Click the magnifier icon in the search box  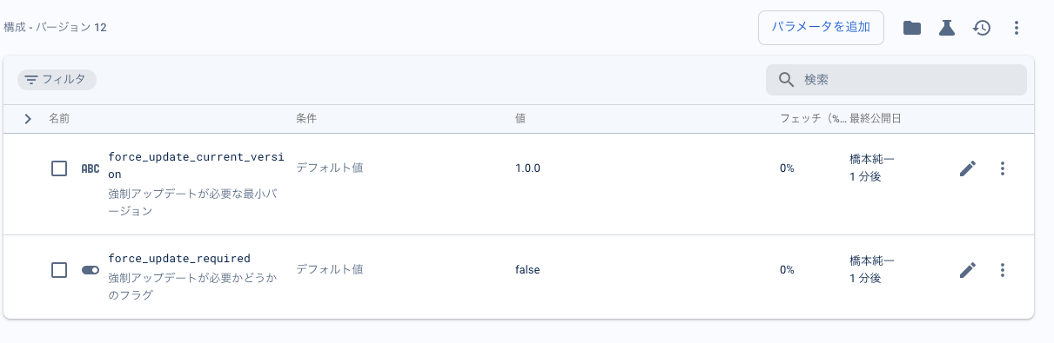[x=786, y=80]
